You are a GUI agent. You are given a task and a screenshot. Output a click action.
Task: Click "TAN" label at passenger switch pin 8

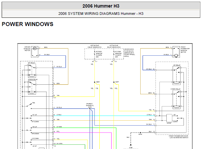pos(150,120)
